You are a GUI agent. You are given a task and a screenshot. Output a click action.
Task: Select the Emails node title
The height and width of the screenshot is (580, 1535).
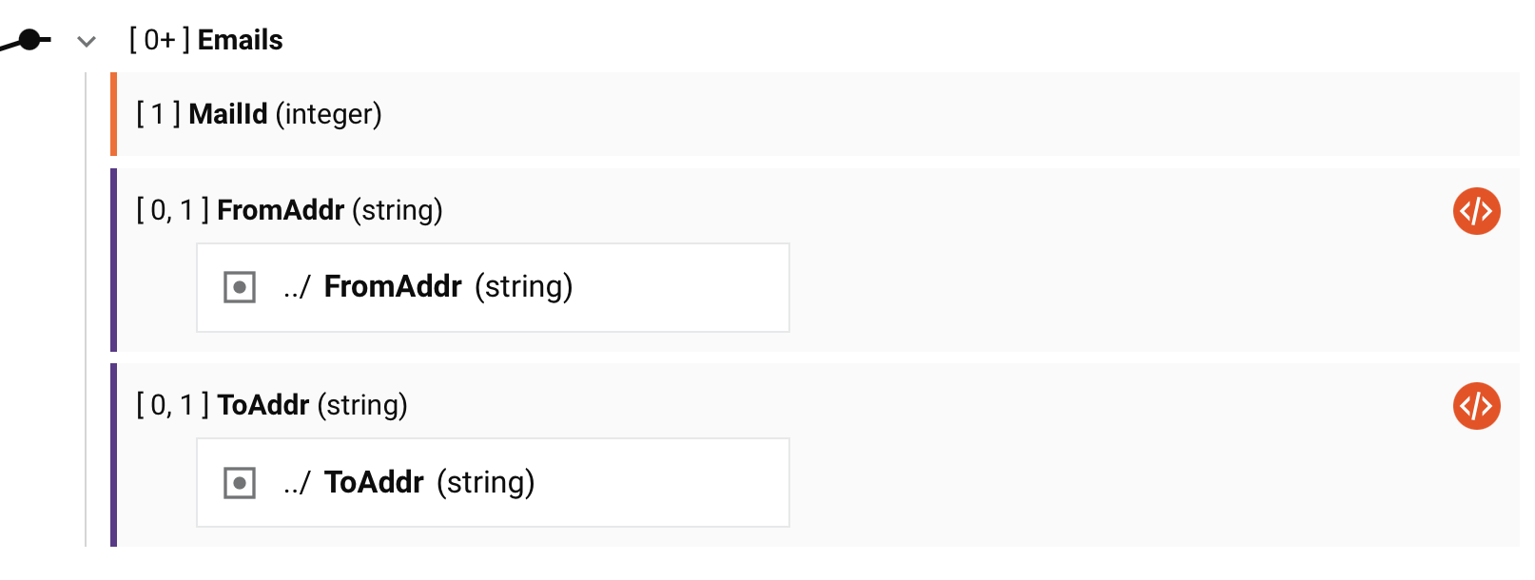click(240, 40)
